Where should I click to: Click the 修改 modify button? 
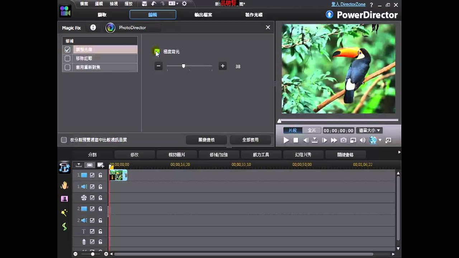tap(134, 155)
